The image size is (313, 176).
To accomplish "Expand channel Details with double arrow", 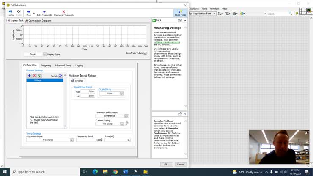I will coord(60,76).
